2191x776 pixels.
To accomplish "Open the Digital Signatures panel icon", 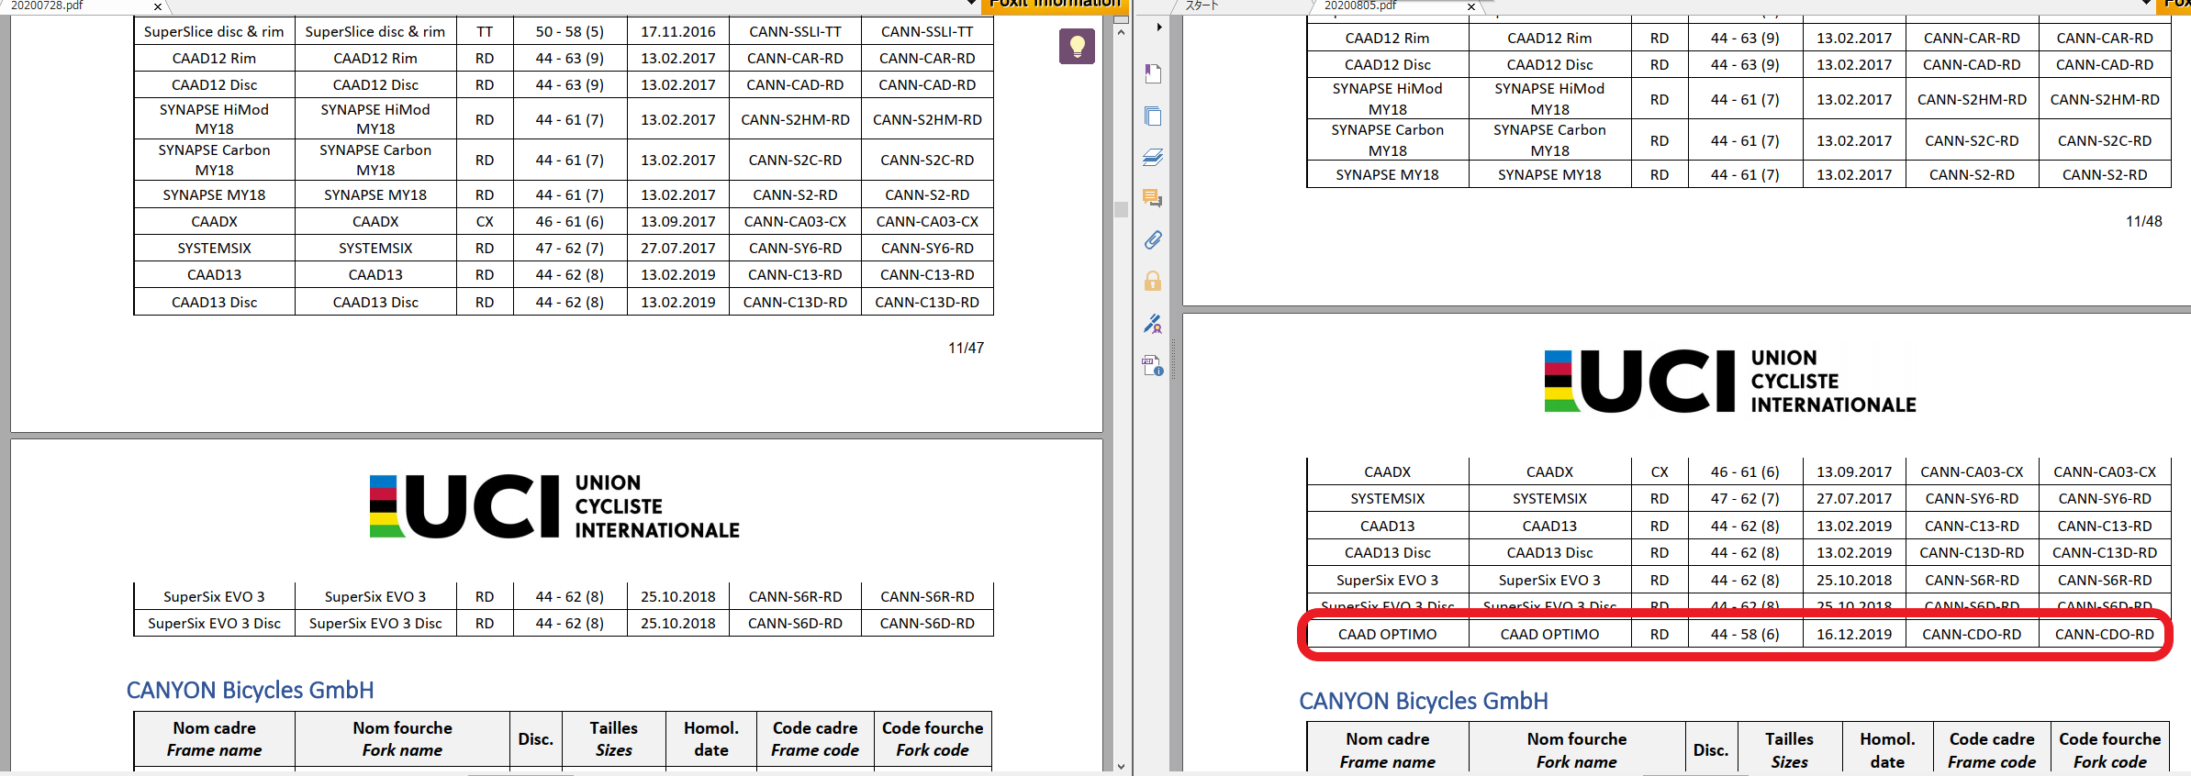I will [x=1153, y=323].
